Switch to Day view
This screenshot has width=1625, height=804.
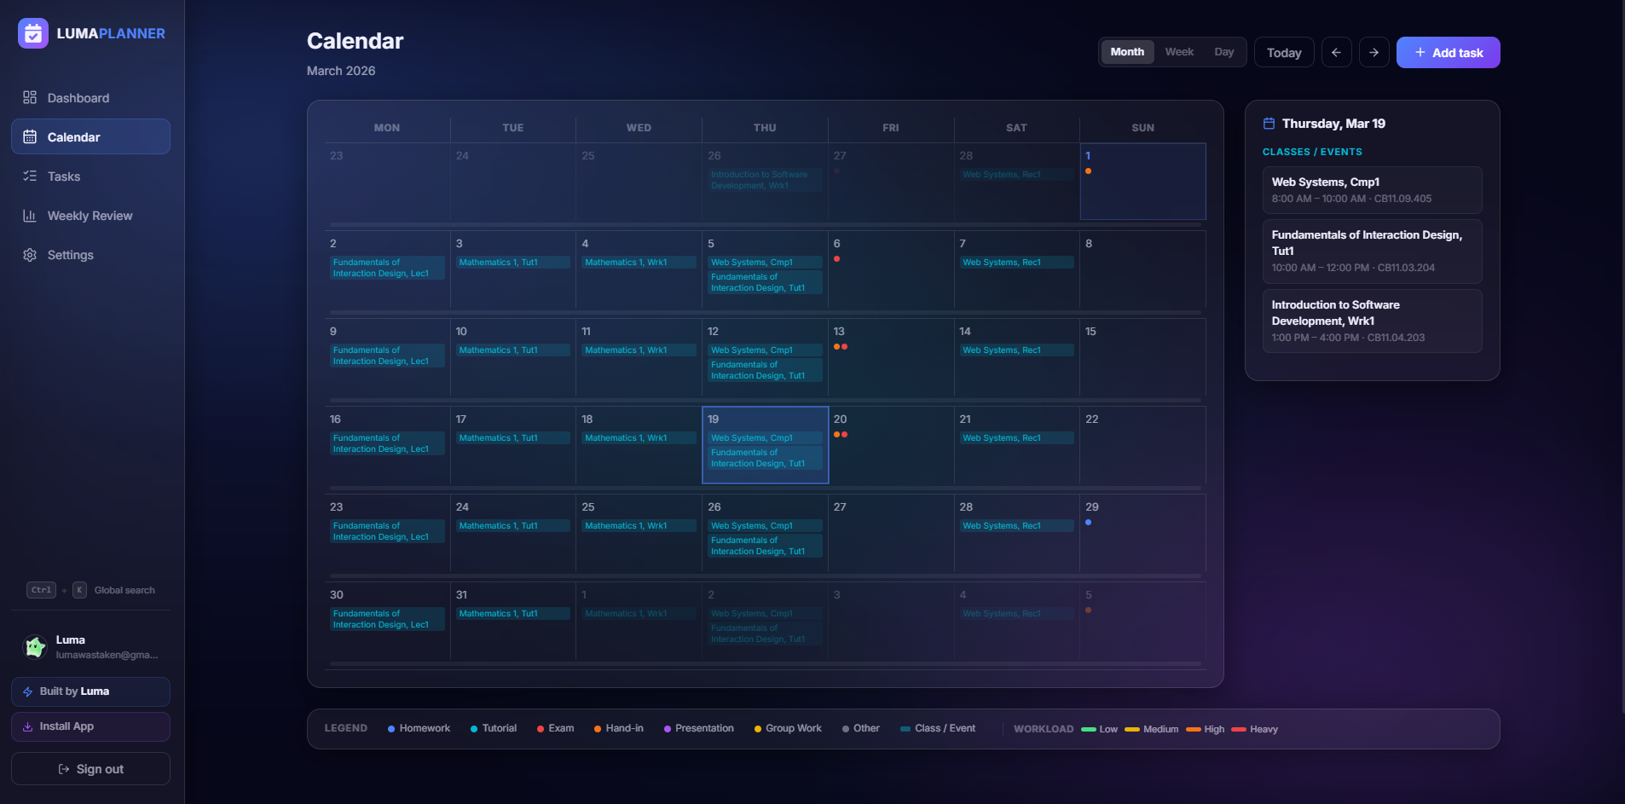pos(1224,51)
